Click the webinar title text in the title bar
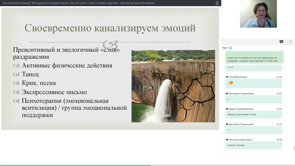 pos(79,3)
